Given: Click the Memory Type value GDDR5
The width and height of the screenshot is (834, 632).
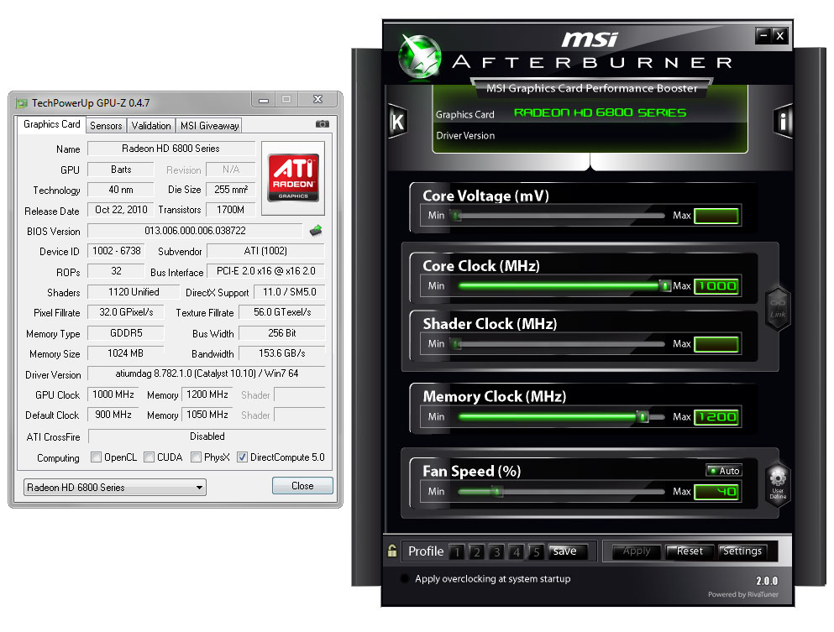Looking at the screenshot, I should pos(126,333).
